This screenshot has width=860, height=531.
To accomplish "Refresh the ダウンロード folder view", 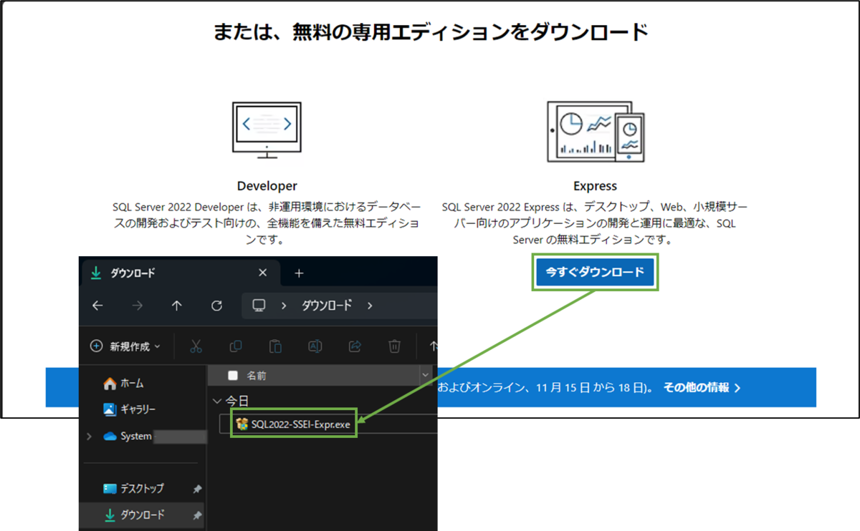I will coord(217,306).
